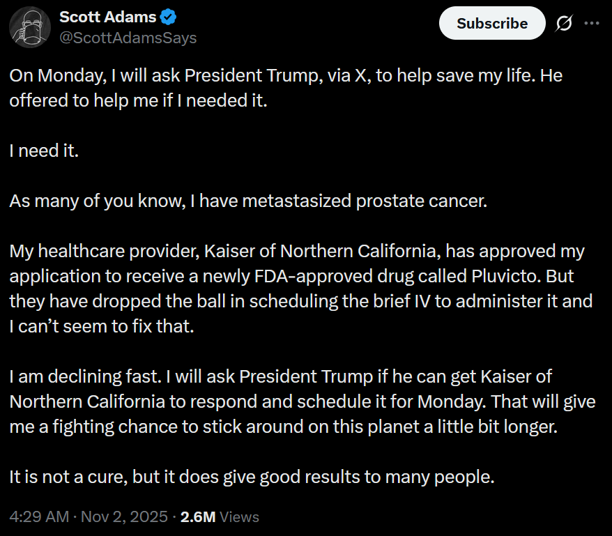Image resolution: width=612 pixels, height=536 pixels.
Task: Open Scott Adams' profile picture avatar
Action: pos(29,29)
